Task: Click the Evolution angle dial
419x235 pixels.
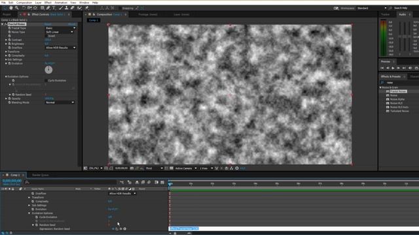Action: (x=48, y=70)
